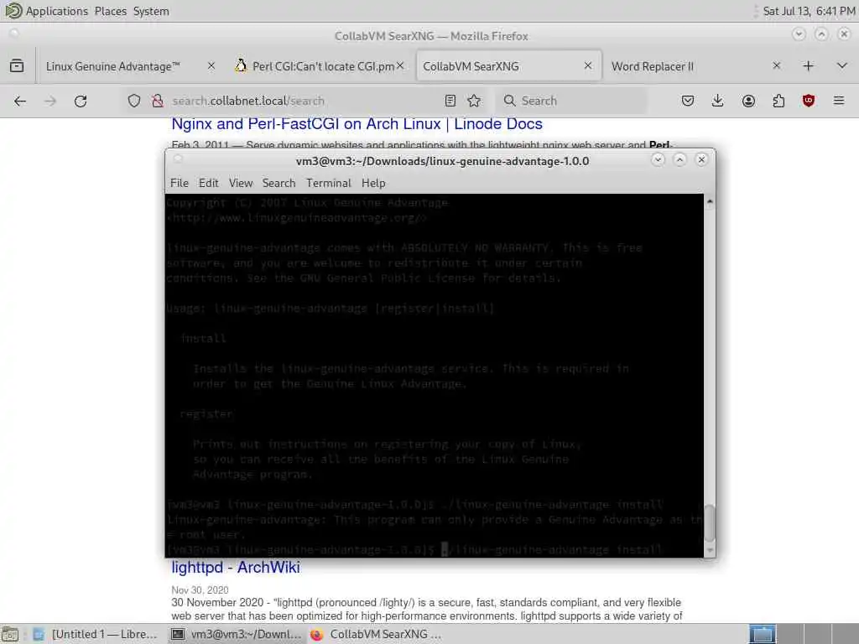Click the clock Sat Jul 13

[810, 11]
